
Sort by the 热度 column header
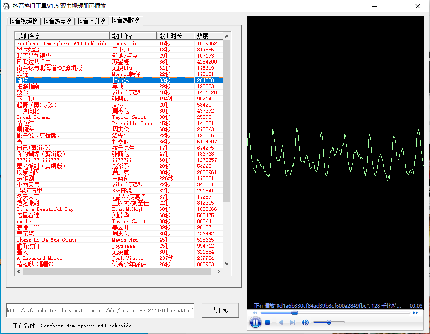209,36
